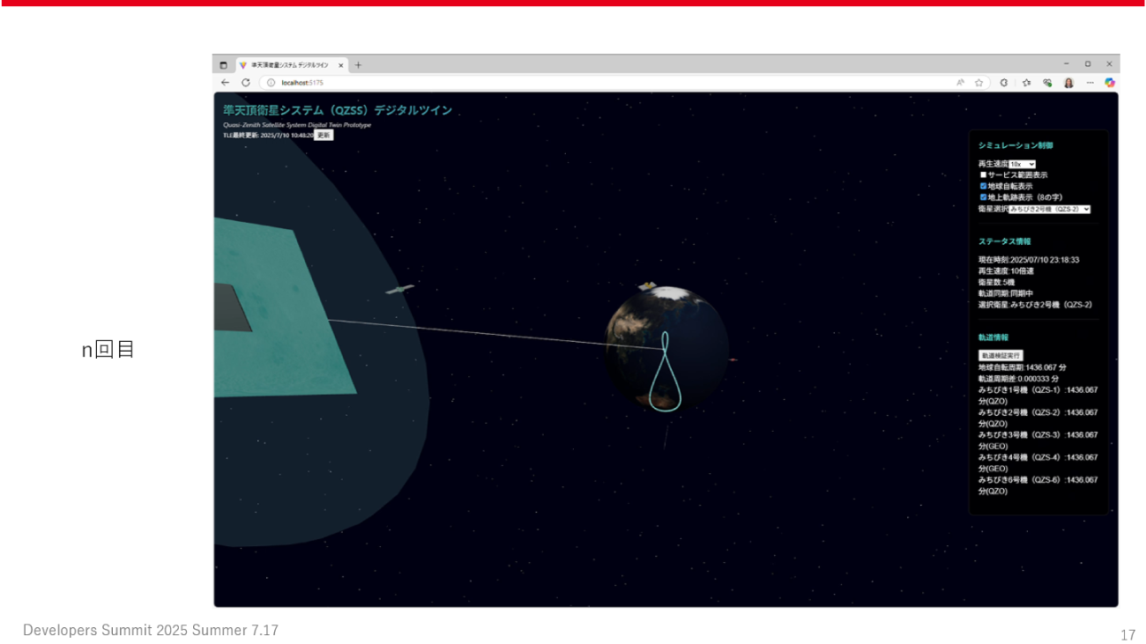This screenshot has height=644, width=1146.
Task: Click the read aloud icon in address bar
Action: 960,83
